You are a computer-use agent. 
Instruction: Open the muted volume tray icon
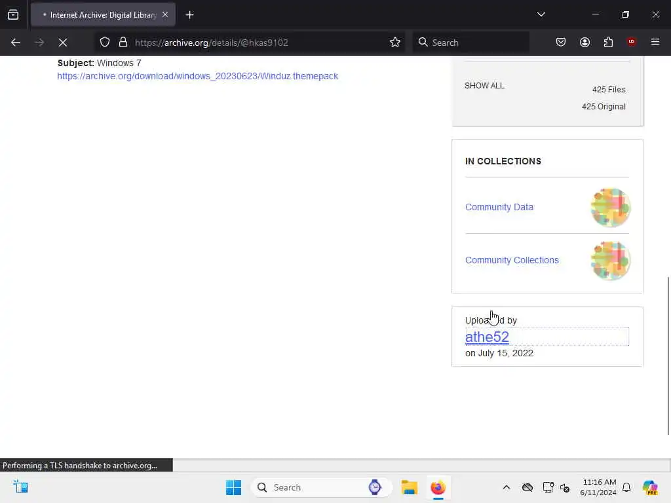click(x=565, y=487)
